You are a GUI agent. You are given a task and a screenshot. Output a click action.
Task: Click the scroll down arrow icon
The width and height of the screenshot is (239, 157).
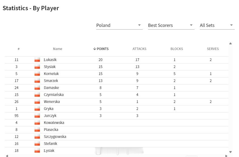230,152
